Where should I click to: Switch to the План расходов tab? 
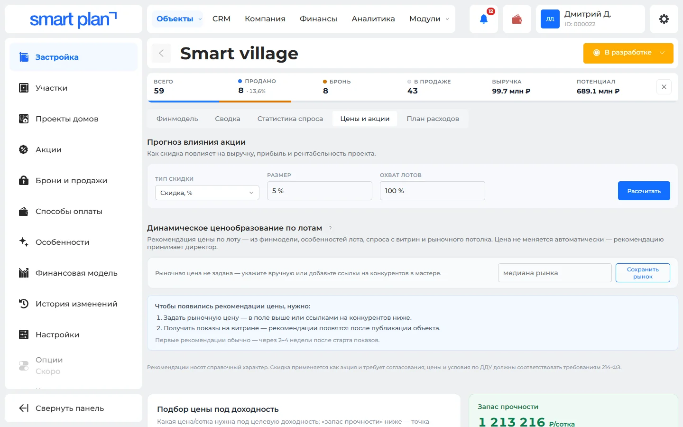click(433, 119)
